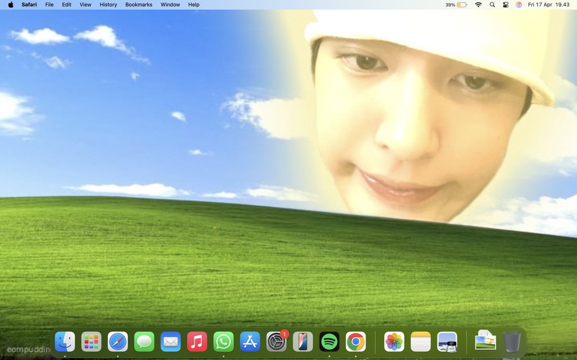Open WhatsApp from the Dock

click(x=224, y=342)
